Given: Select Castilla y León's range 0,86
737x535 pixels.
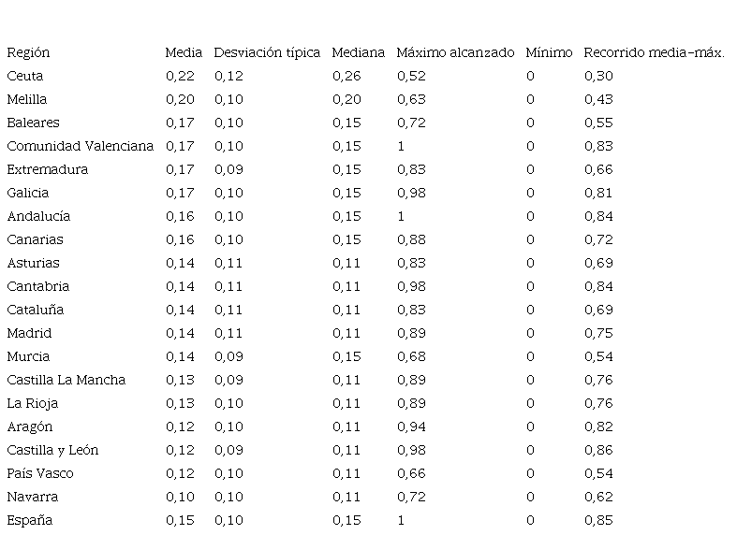Looking at the screenshot, I should point(598,451).
